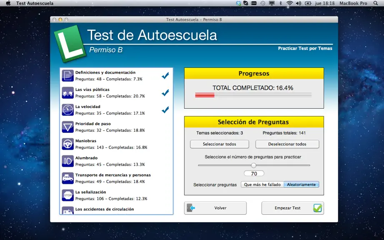This screenshot has width=384, height=240.
Task: Click the number of questions slider knob
Action: click(254, 165)
